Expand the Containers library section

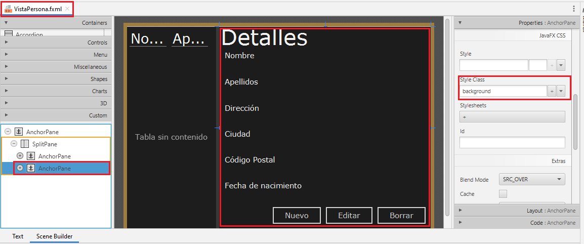click(x=56, y=23)
